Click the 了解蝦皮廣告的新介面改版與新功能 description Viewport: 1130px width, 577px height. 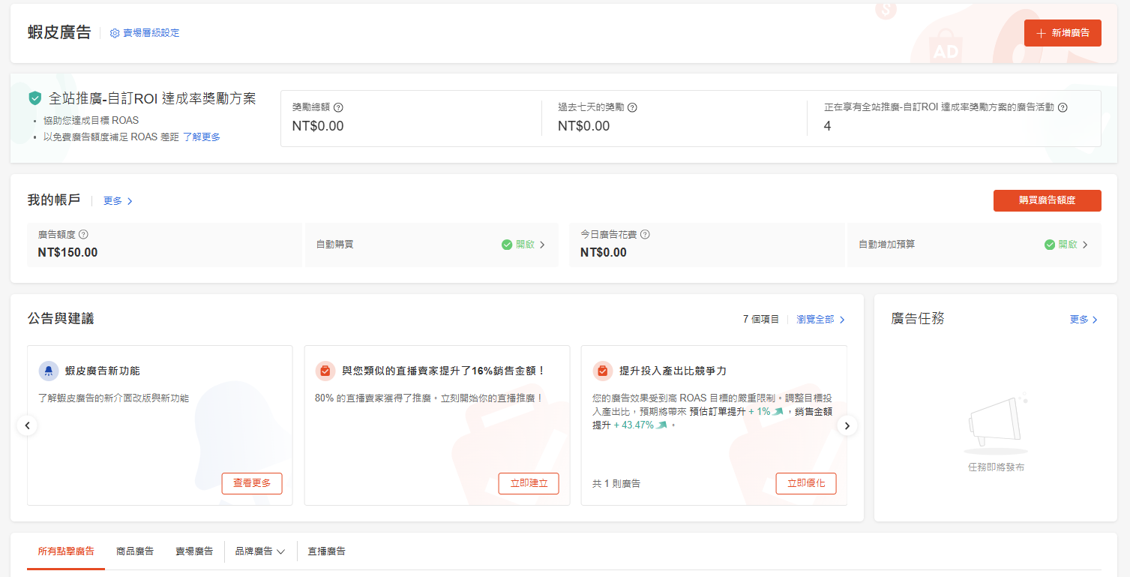(113, 398)
